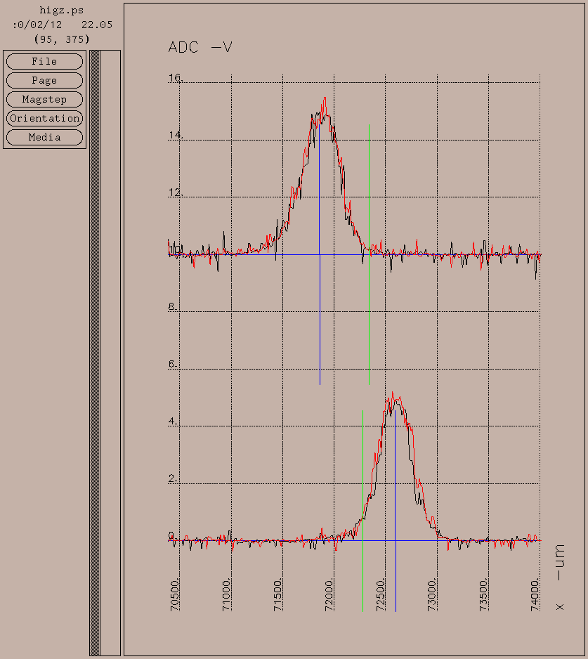Screen dimensions: 588x659
Task: Click the blue horizontal baseline of upper curve
Action: click(457, 254)
